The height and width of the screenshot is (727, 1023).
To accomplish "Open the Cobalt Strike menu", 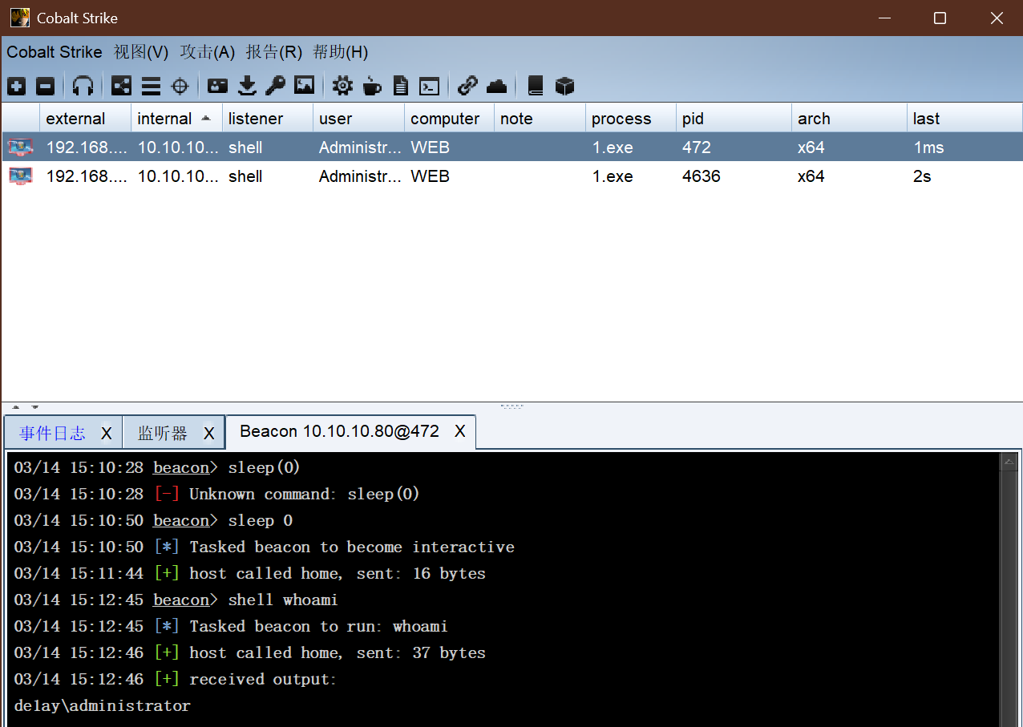I will [x=55, y=52].
